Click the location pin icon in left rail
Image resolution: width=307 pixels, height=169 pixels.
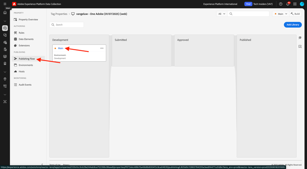[x=5, y=79]
